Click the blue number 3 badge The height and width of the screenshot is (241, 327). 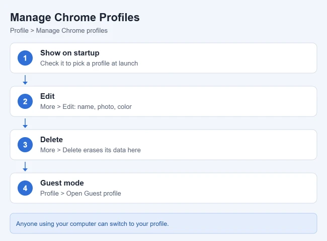(x=25, y=145)
